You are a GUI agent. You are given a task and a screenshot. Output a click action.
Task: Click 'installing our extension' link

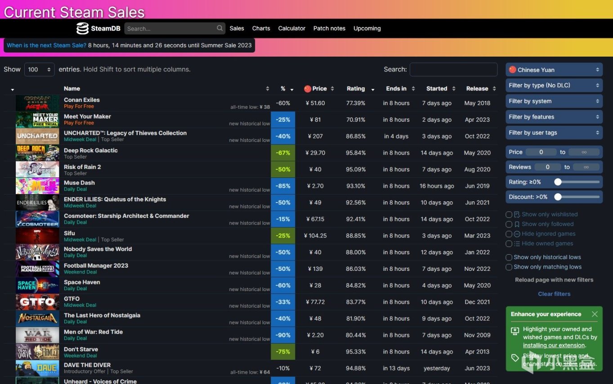554,345
